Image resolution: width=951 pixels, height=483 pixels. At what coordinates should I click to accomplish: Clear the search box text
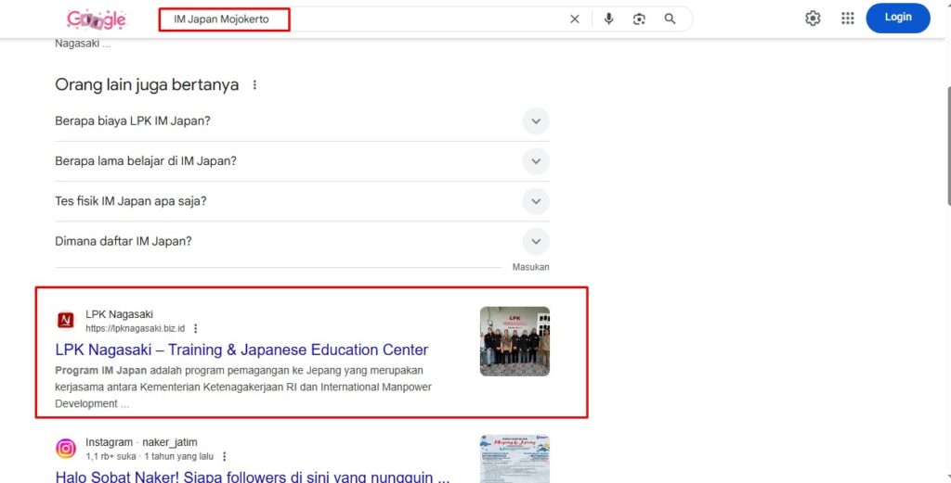(574, 19)
